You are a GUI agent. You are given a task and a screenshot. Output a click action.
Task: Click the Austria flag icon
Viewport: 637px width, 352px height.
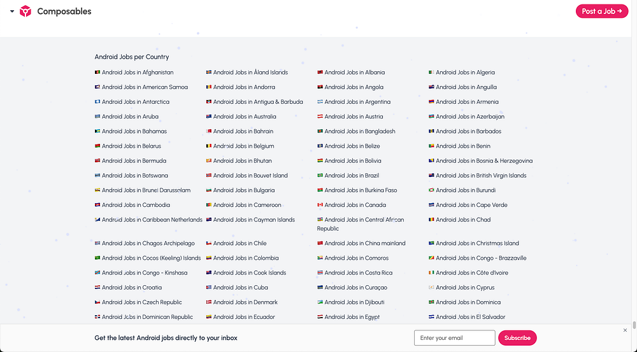pyautogui.click(x=320, y=116)
